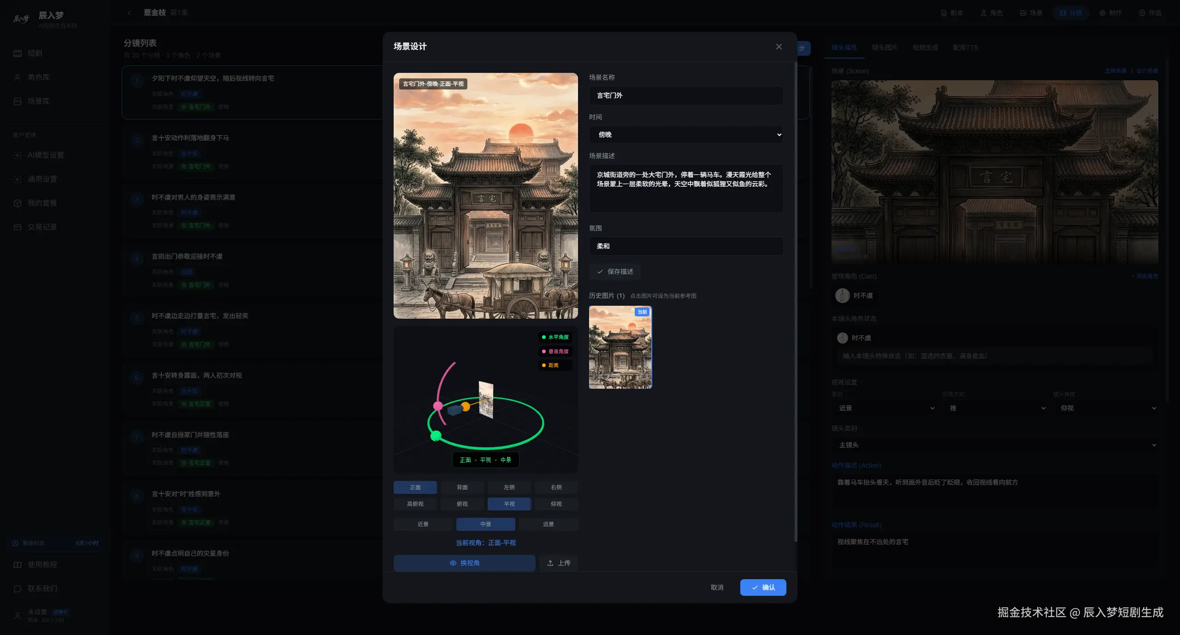Choose the 平视 vertical angle button
This screenshot has height=635, width=1180.
509,504
